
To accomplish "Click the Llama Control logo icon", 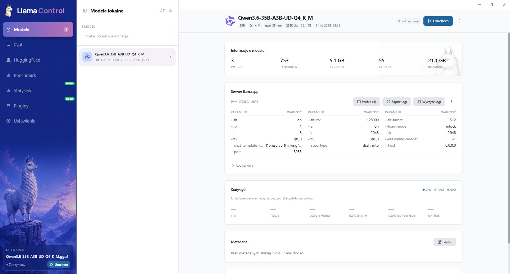I will (9, 11).
